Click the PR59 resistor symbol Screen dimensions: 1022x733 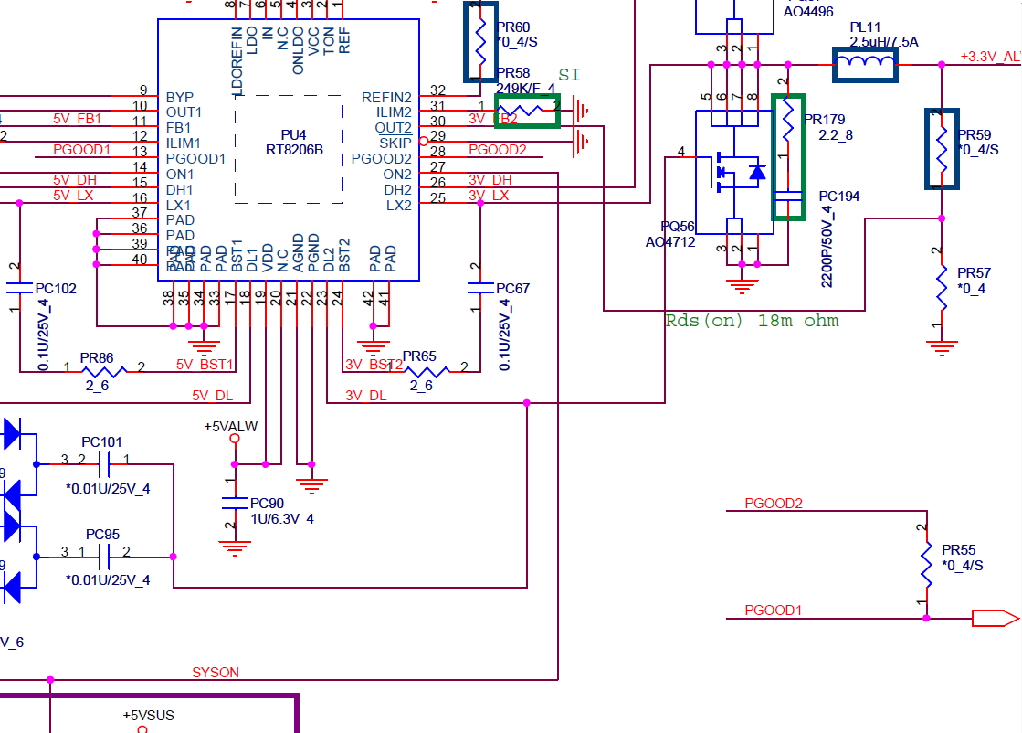pyautogui.click(x=942, y=148)
